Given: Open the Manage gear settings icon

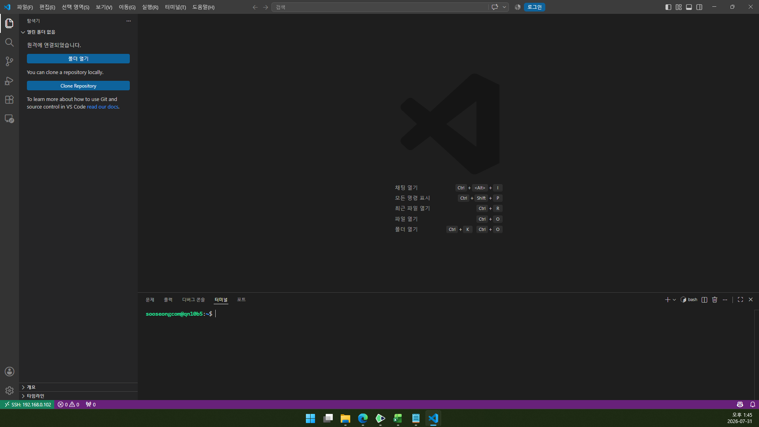Looking at the screenshot, I should point(9,391).
